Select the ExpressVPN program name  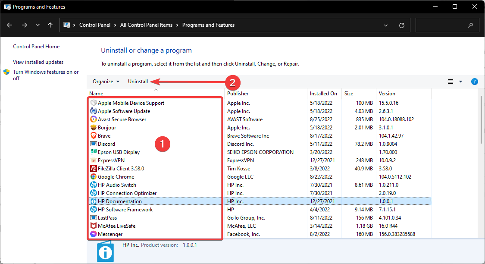(111, 160)
